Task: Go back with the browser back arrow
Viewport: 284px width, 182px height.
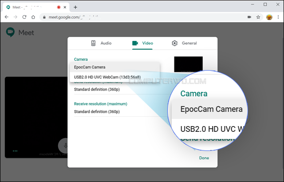Action: coord(7,17)
